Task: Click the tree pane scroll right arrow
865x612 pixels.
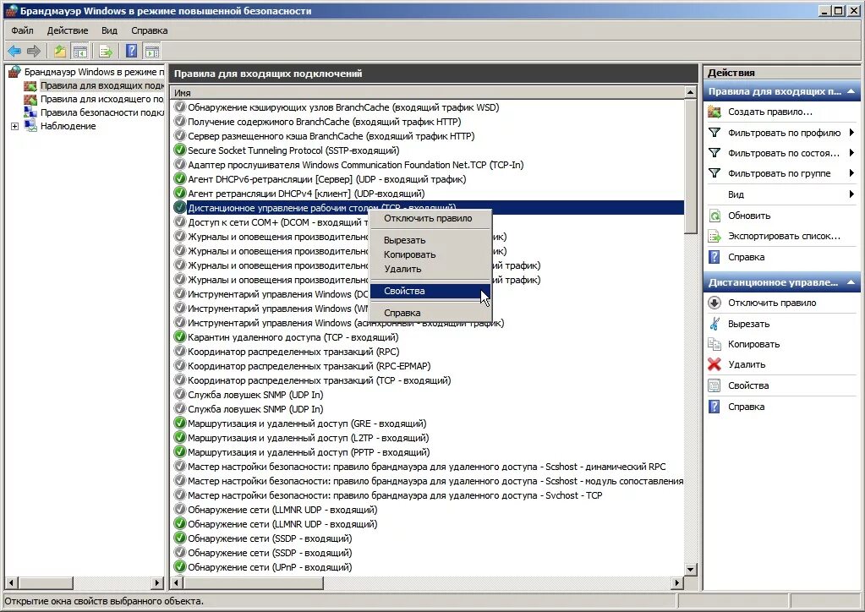Action: [158, 582]
